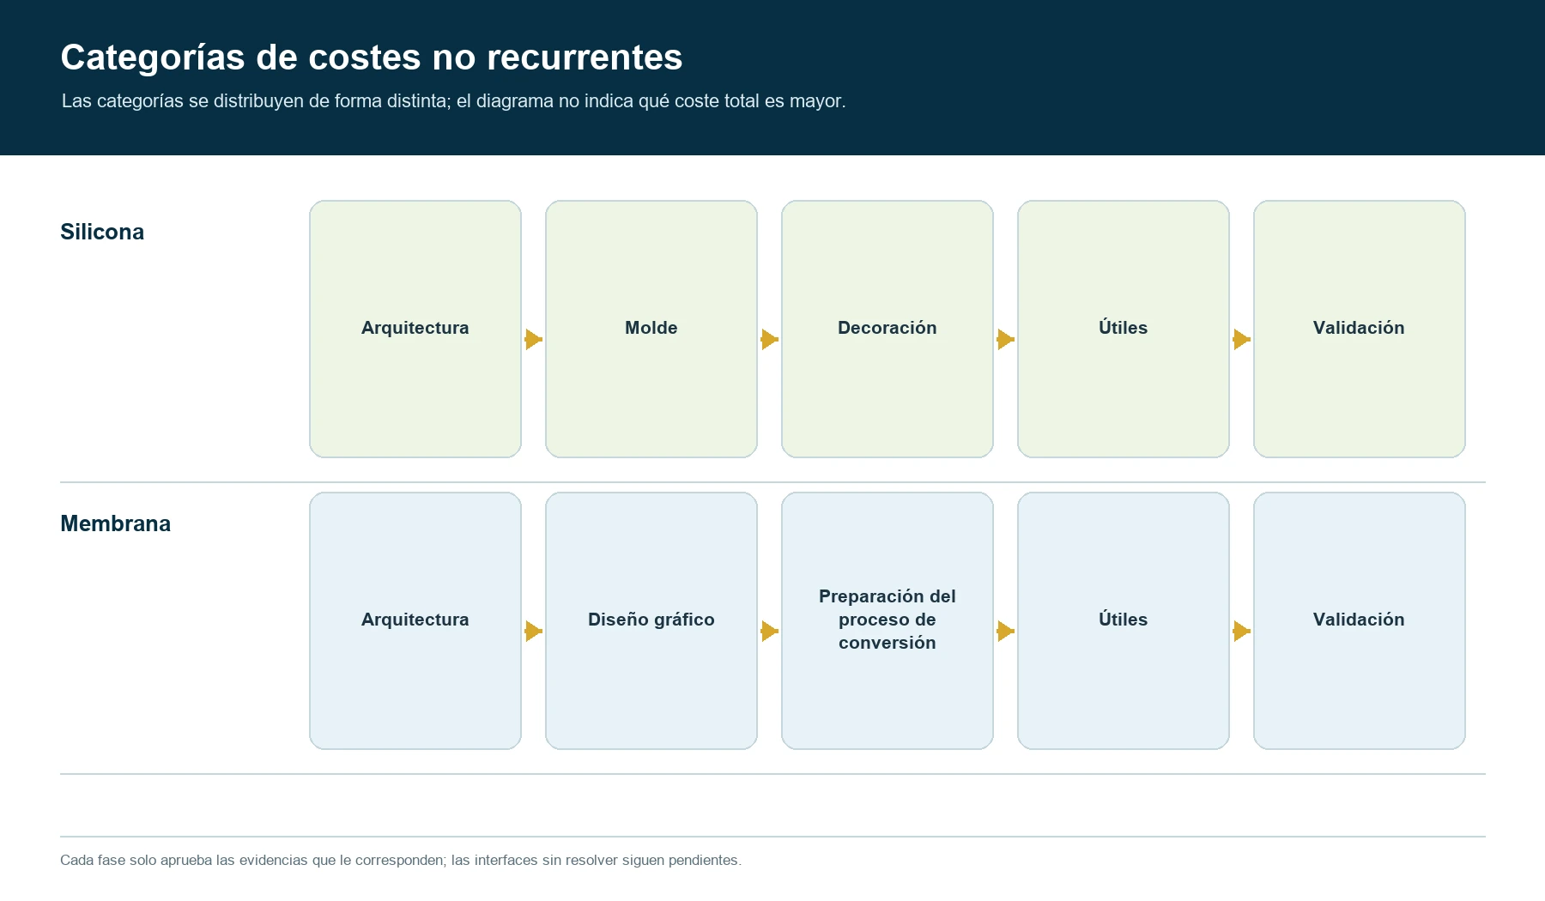Click the title Categorías de costes no recurrentes
The width and height of the screenshot is (1545, 901).
[372, 57]
